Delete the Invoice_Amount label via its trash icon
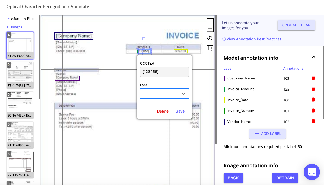This screenshot has height=185, width=324. [313, 89]
